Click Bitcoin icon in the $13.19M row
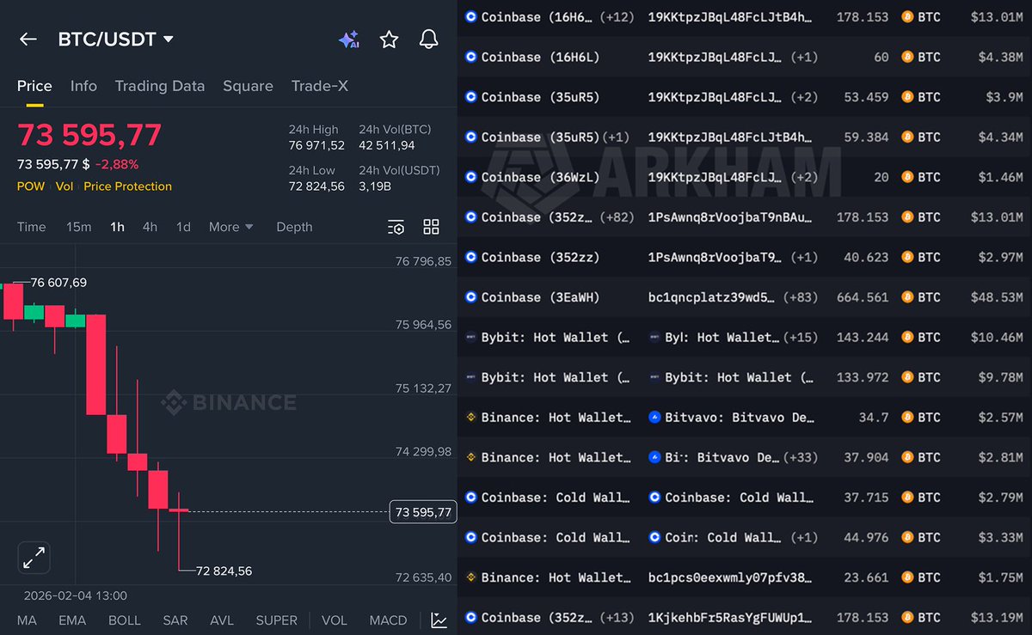 (906, 618)
